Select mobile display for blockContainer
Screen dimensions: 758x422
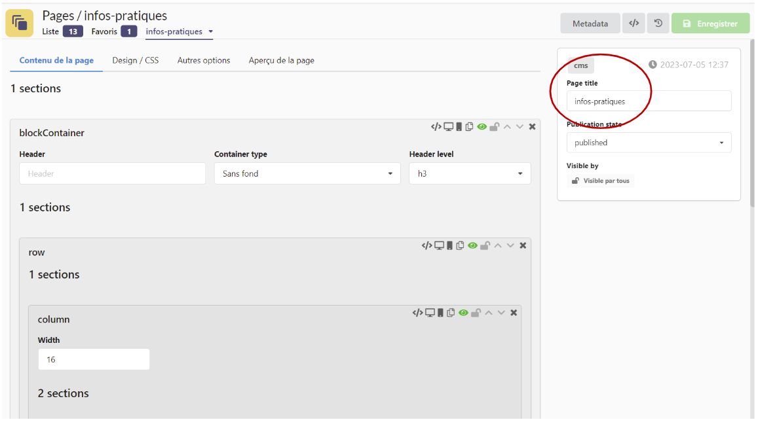(459, 127)
